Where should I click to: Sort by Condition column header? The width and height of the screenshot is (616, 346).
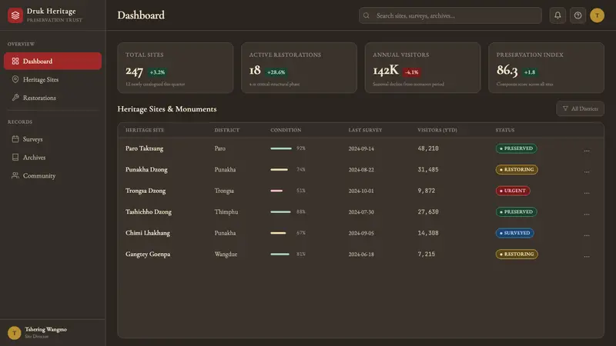click(x=286, y=130)
